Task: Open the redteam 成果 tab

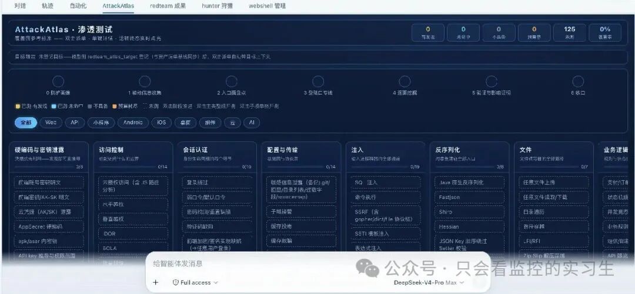Action: click(168, 6)
